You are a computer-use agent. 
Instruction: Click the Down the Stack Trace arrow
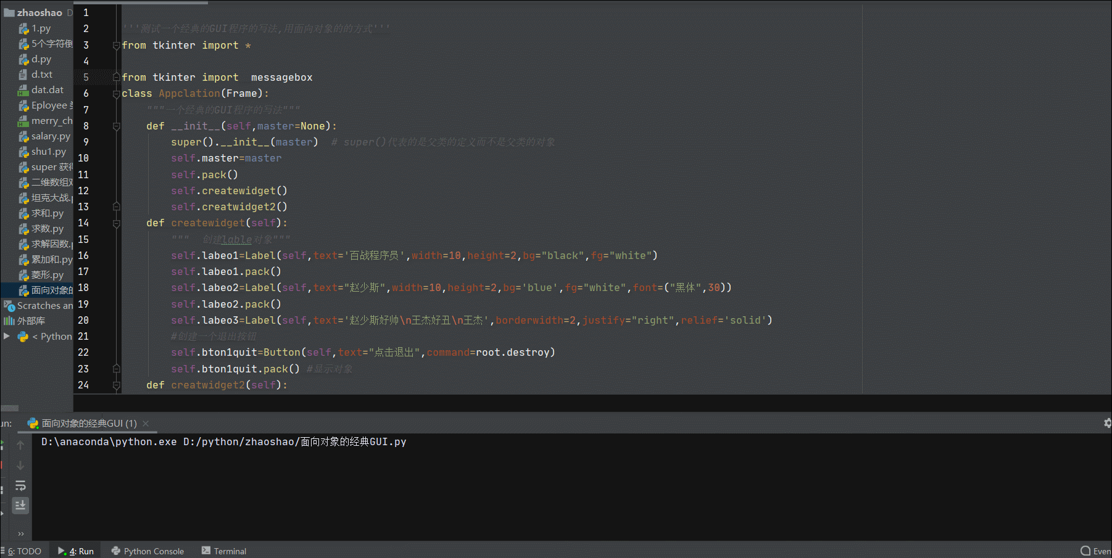point(20,466)
